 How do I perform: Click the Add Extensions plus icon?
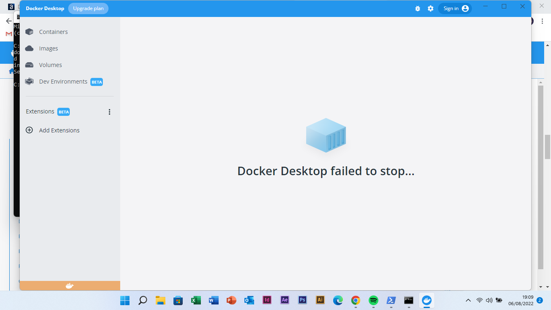29,130
